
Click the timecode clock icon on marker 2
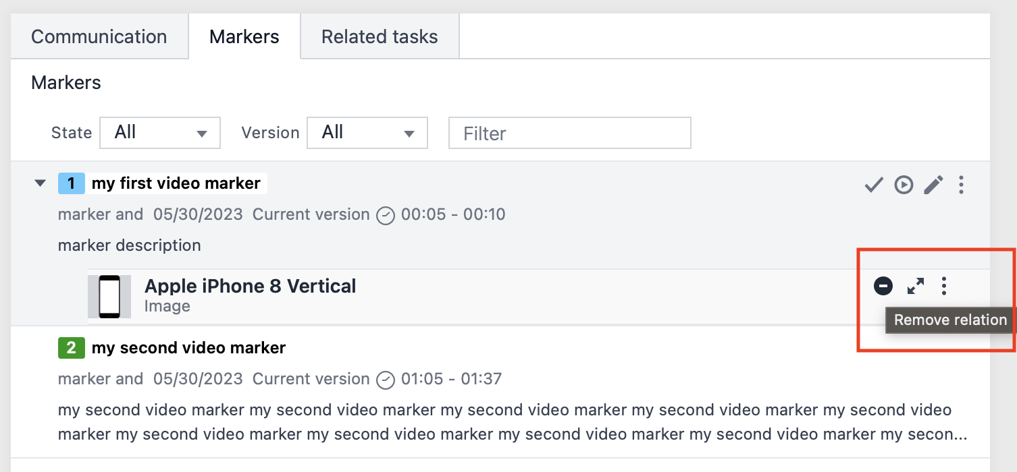click(385, 380)
